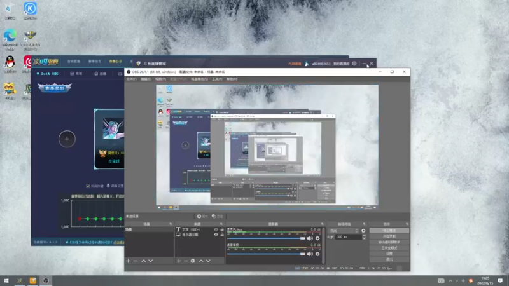Open the 帮助(H) menu in OBS
The image size is (509, 286).
tap(232, 79)
